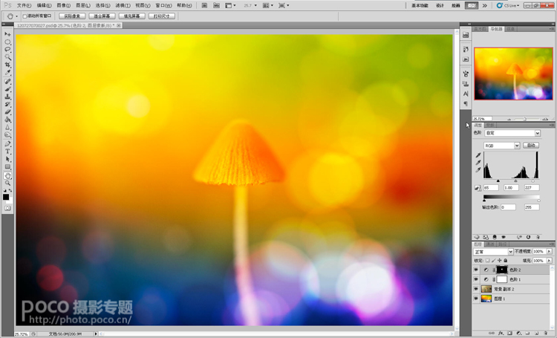557x338 pixels.
Task: Select the Dodge tool
Action: point(7,135)
